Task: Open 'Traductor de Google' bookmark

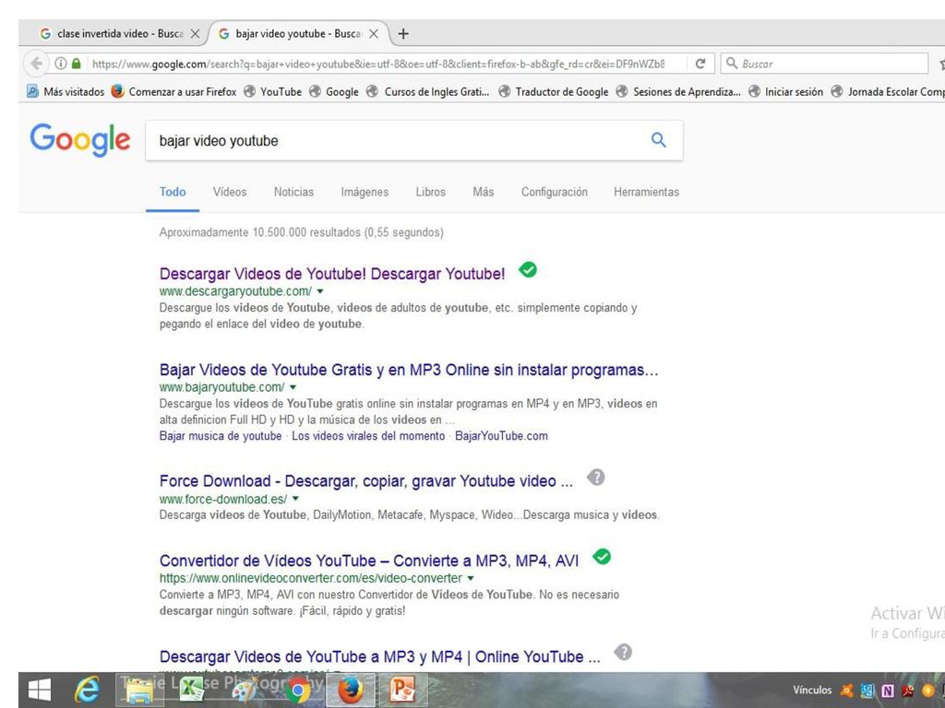Action: pyautogui.click(x=554, y=91)
